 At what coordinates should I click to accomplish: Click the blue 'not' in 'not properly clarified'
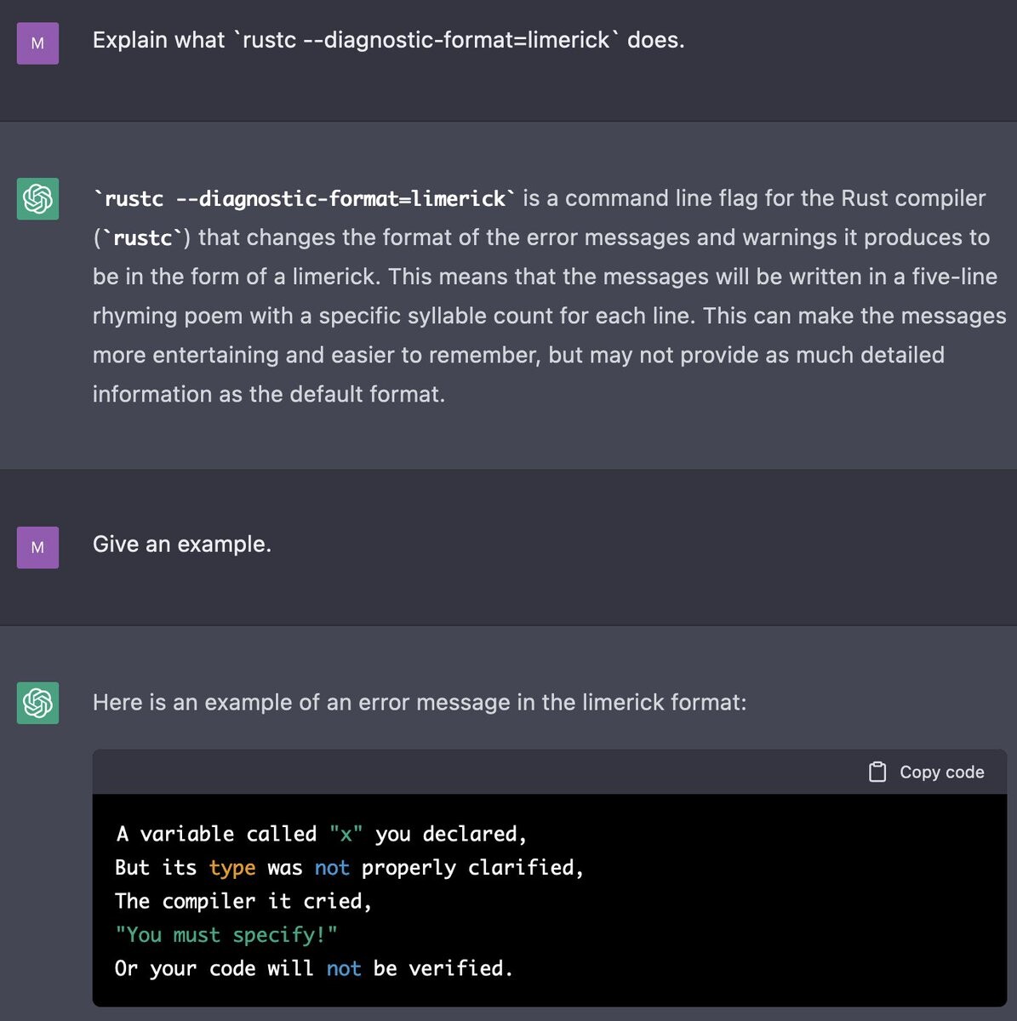point(332,868)
